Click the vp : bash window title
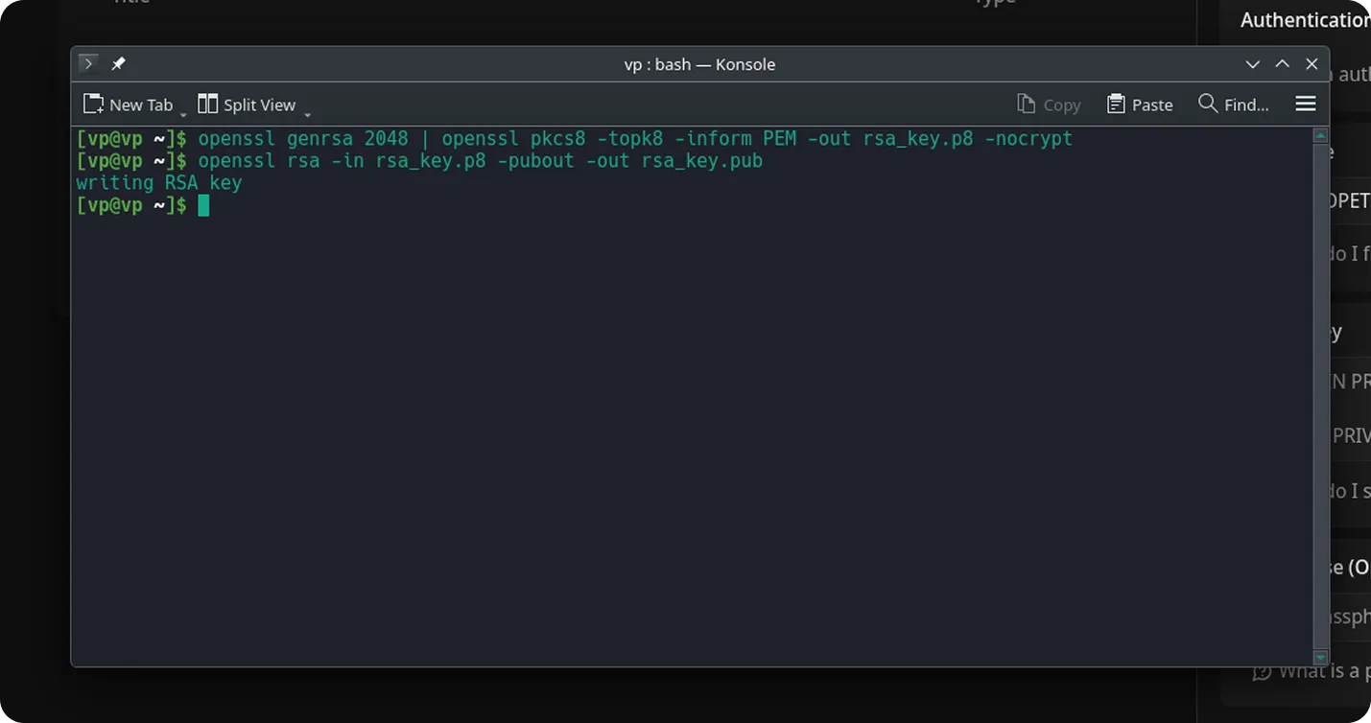 tap(700, 64)
